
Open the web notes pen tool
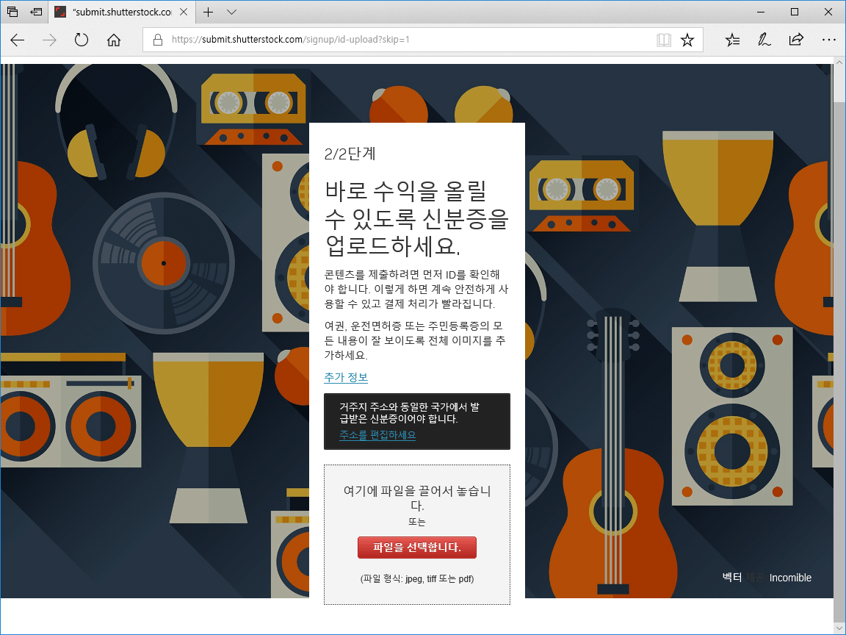click(764, 40)
